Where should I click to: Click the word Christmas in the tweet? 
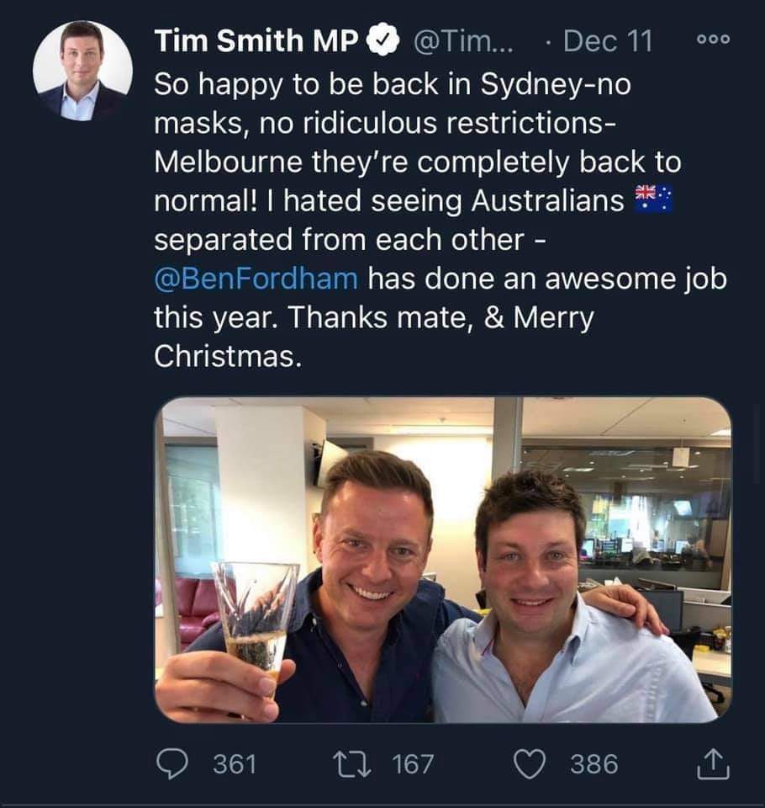click(226, 356)
